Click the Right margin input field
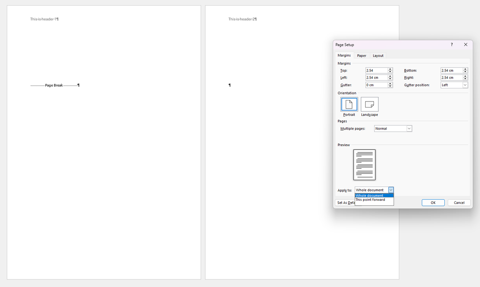The image size is (480, 287). coord(451,78)
